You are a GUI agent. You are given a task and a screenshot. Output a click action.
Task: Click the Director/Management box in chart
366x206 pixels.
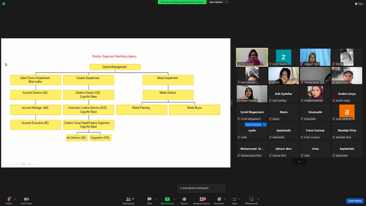[x=115, y=67]
